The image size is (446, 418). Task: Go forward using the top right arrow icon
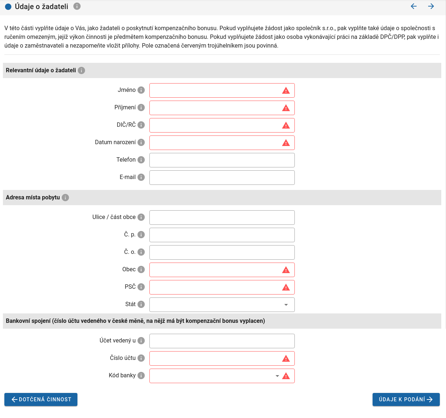431,6
